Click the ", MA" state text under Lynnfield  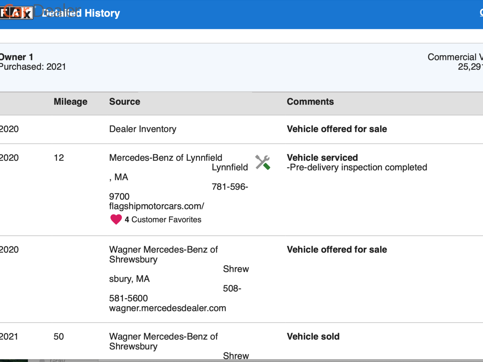[x=119, y=177]
